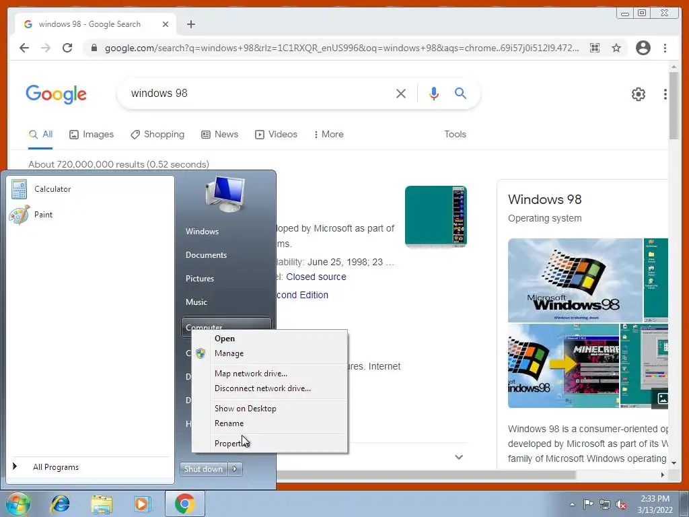Bookmark this page with the star icon
The width and height of the screenshot is (689, 517).
click(616, 48)
